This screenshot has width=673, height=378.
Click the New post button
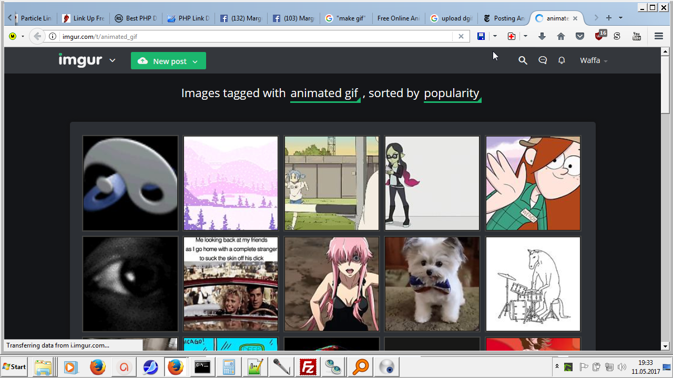tap(168, 61)
